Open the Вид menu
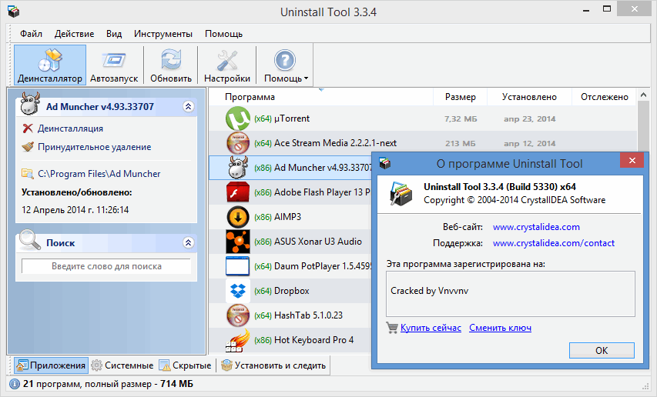This screenshot has height=397, width=657. [114, 34]
